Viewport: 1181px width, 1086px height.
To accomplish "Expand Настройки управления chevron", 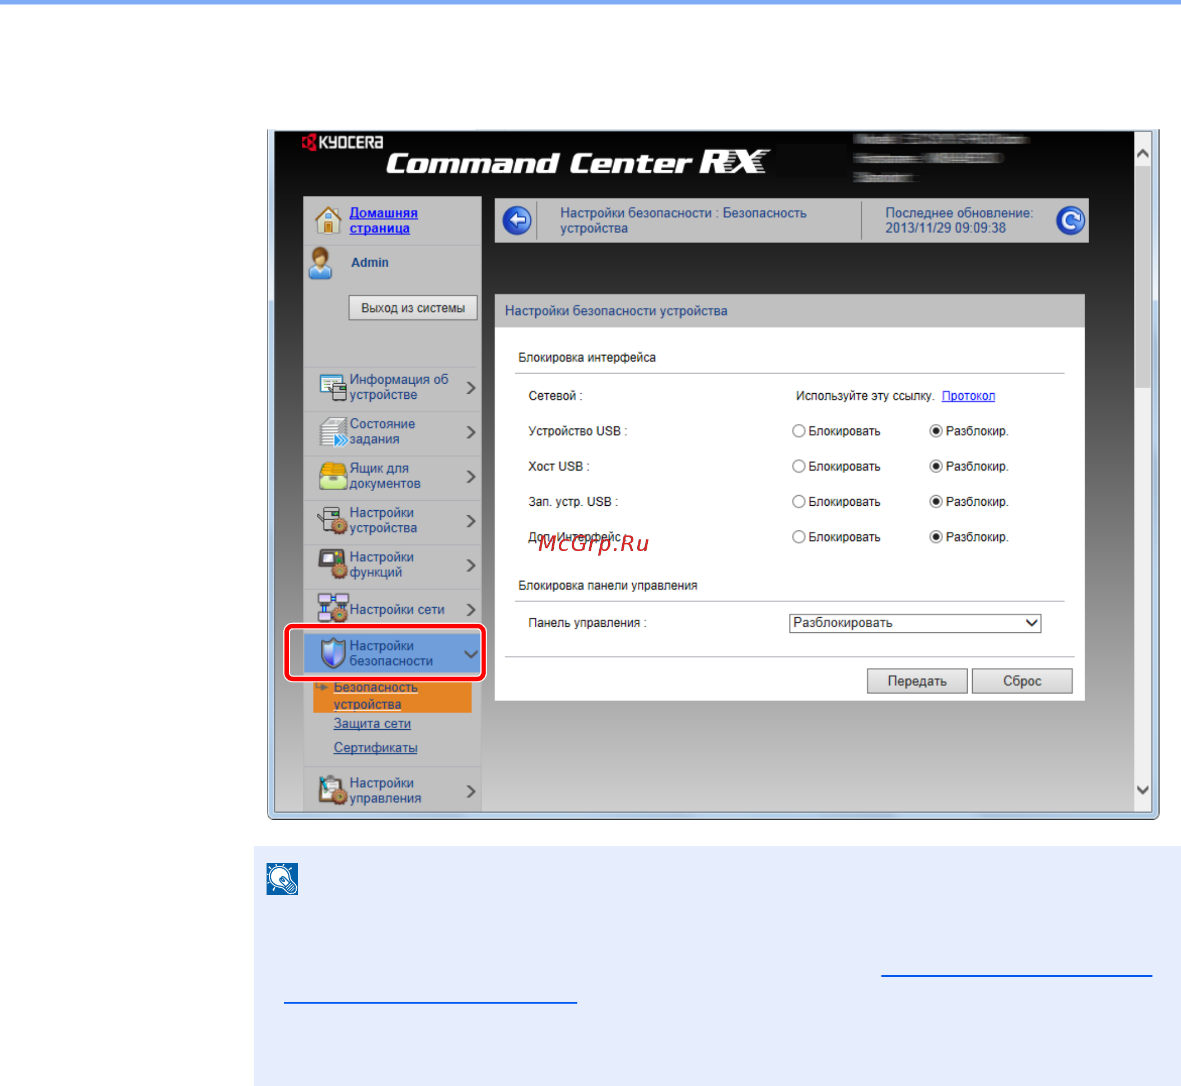I will [470, 791].
